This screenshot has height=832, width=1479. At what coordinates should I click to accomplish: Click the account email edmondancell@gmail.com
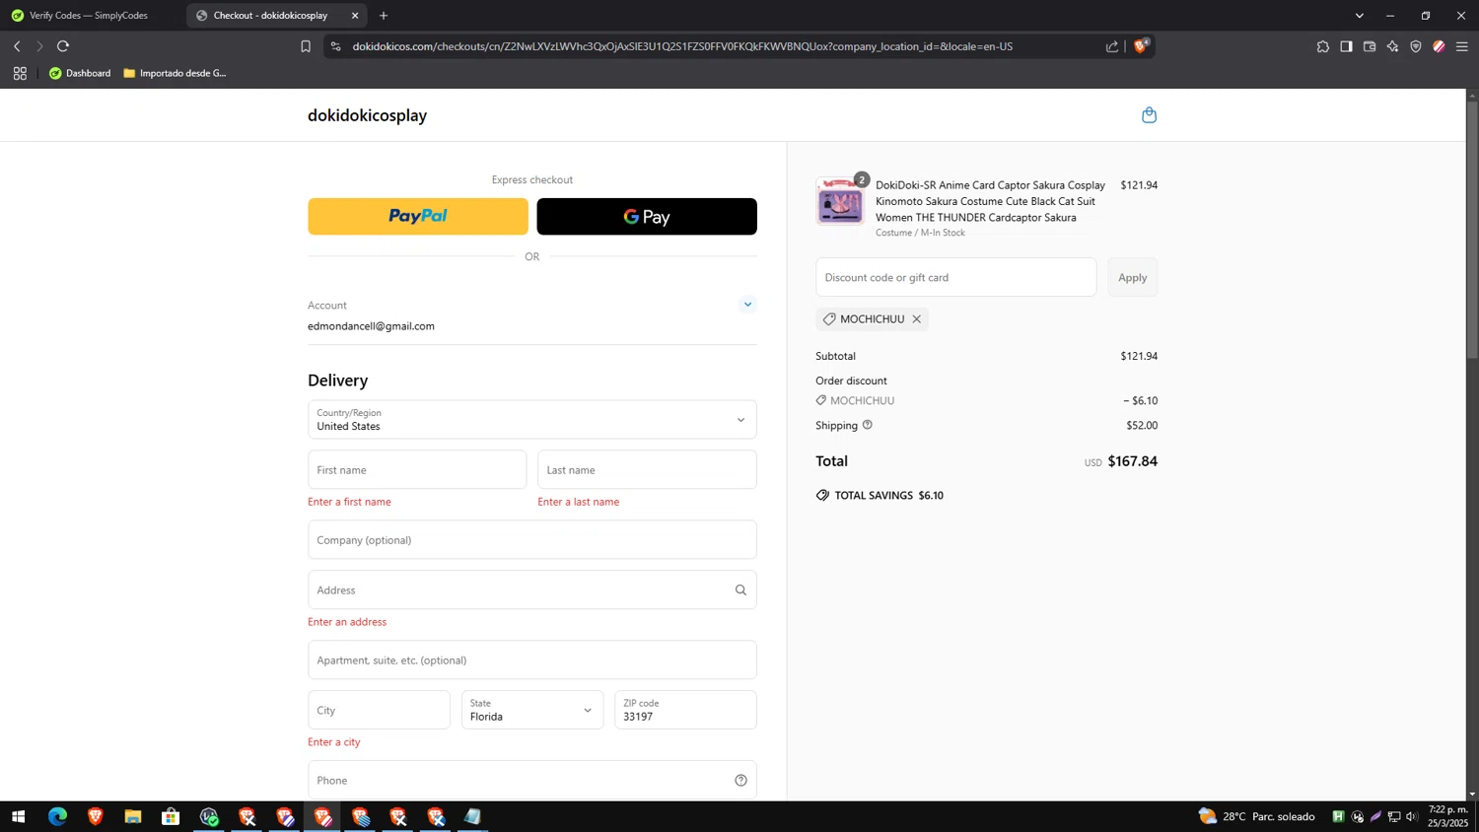pyautogui.click(x=371, y=326)
